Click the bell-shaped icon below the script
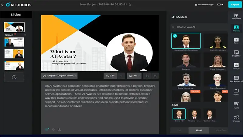Screen dimensions: 243x137 [x=53, y=129]
